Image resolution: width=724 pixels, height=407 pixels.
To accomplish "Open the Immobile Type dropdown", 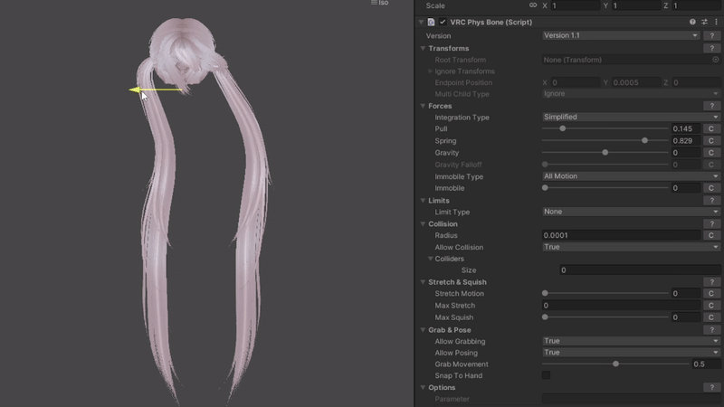I will pyautogui.click(x=630, y=176).
